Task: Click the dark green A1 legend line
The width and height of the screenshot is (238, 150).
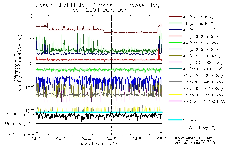Action: [175, 23]
